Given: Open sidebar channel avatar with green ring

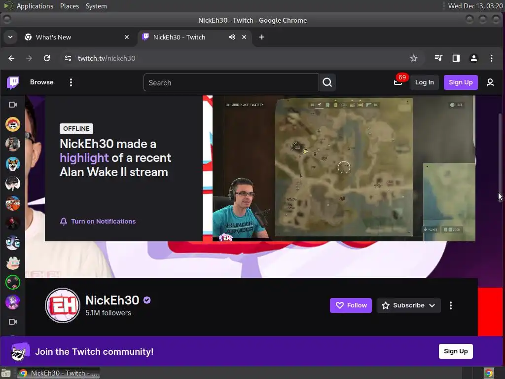Looking at the screenshot, I should click(x=13, y=282).
